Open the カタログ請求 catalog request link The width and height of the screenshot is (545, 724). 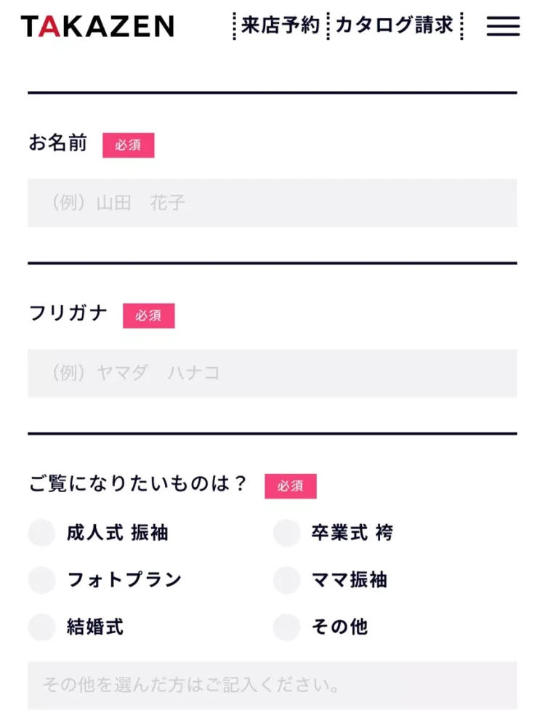[395, 26]
